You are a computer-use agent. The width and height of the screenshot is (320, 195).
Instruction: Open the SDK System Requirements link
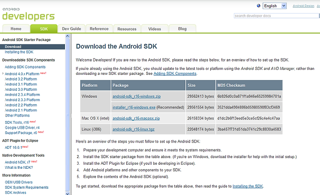coord(27,187)
